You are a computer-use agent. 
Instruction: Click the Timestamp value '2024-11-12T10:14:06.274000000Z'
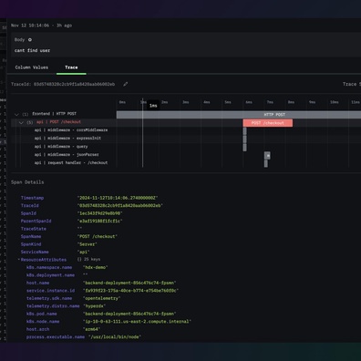pyautogui.click(x=118, y=198)
